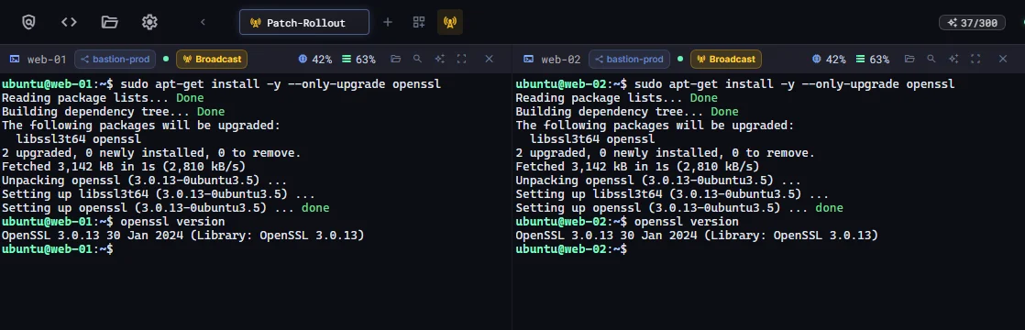
Task: Close the web-01 pane
Action: point(489,59)
